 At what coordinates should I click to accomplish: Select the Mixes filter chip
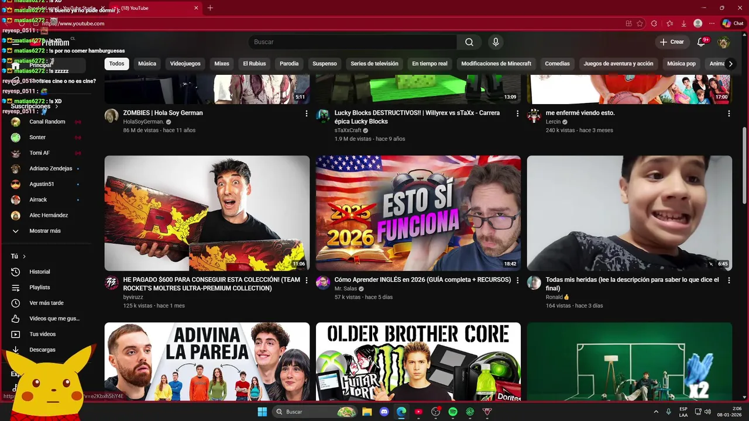click(x=222, y=64)
